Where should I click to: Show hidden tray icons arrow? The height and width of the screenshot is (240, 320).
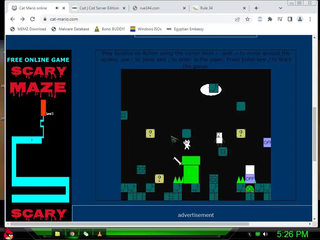pyautogui.click(x=250, y=234)
